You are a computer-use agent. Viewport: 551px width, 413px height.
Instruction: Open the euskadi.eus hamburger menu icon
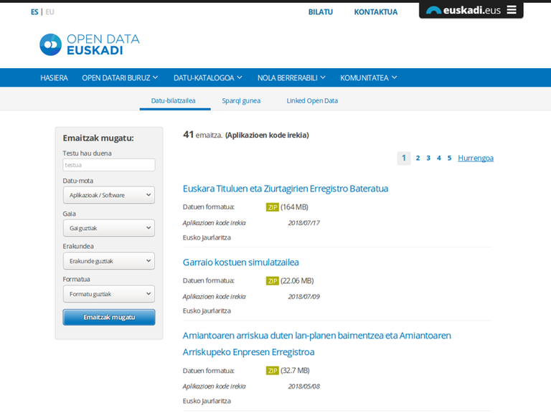(512, 10)
